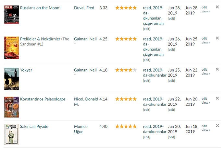Edit date read for Konstantinos Palaeologos
Screen dimensions: 224x148
[171, 110]
